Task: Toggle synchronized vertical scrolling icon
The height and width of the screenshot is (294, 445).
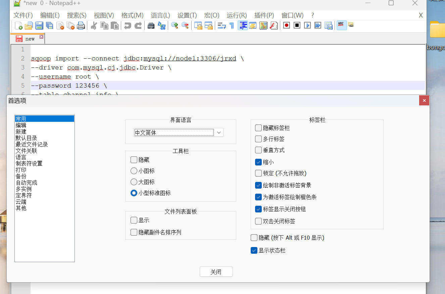Action: [x=198, y=26]
